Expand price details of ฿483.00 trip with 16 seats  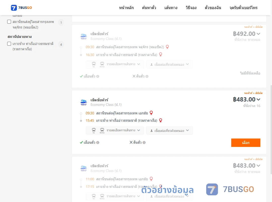coord(258,99)
